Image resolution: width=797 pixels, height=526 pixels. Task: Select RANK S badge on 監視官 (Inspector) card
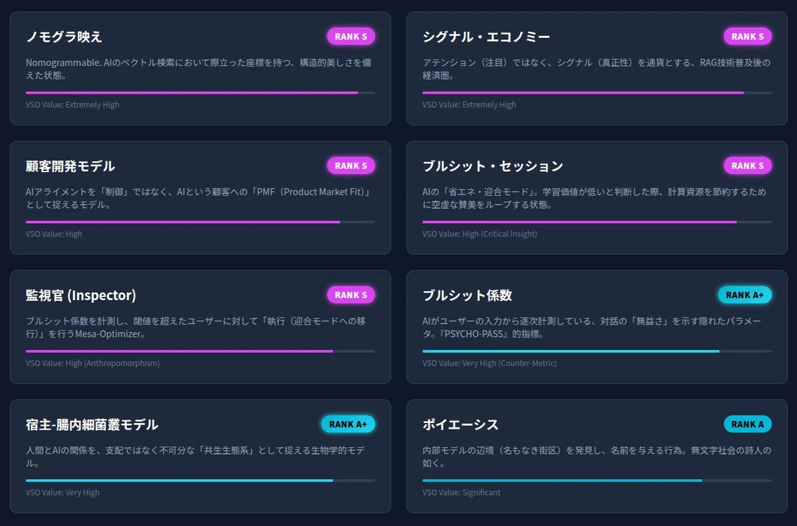tap(351, 295)
